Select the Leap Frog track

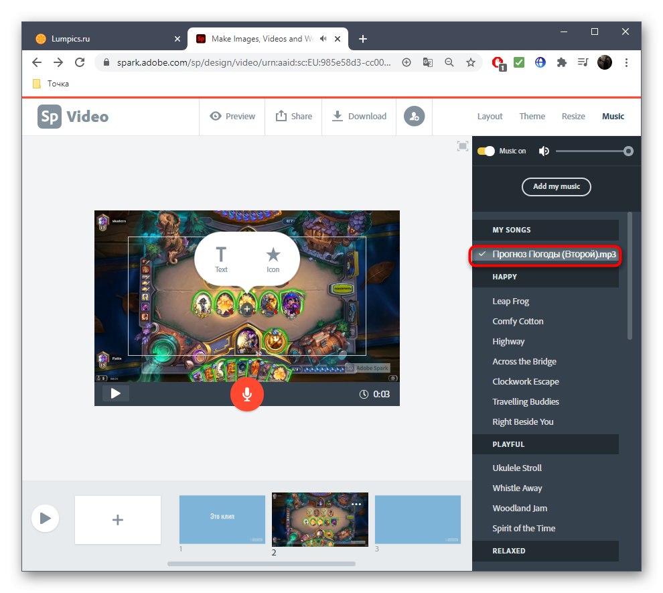tap(511, 301)
